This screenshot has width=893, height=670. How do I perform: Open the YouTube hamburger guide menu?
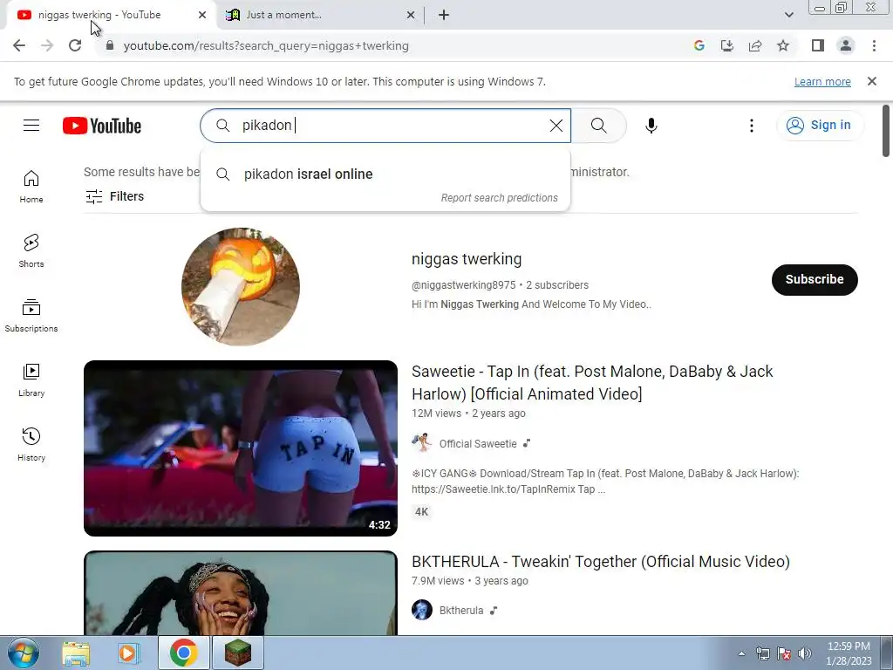click(31, 126)
